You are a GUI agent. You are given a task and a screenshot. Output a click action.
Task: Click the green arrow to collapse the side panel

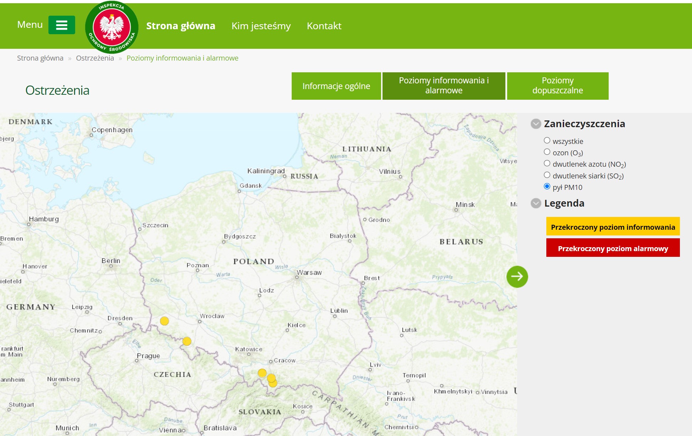tap(517, 276)
